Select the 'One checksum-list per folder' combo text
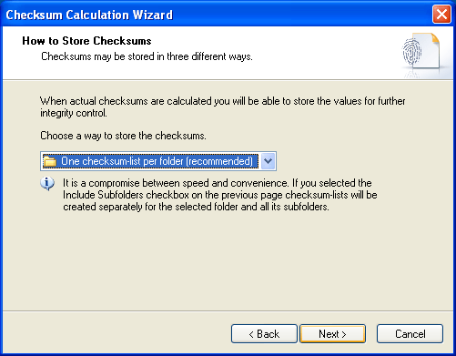 point(157,161)
